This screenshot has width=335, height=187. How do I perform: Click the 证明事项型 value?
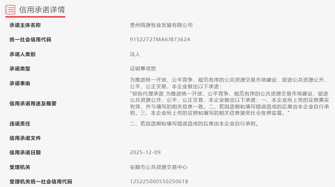coord(143,69)
